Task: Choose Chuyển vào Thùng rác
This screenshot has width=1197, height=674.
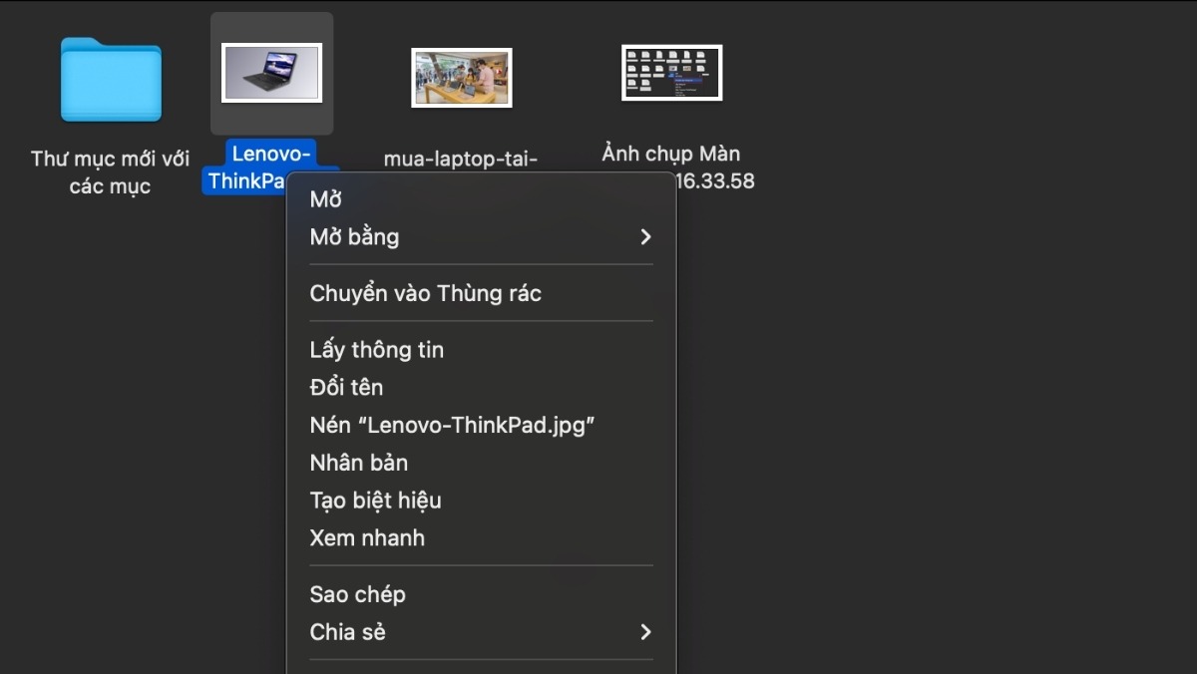Action: tap(481, 293)
